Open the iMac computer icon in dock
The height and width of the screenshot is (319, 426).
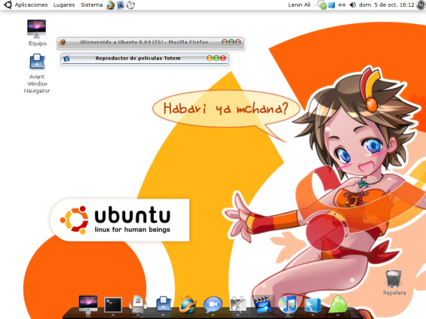click(x=88, y=305)
